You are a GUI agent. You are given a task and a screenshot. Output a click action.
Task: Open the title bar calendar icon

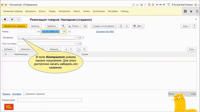click(153, 5)
